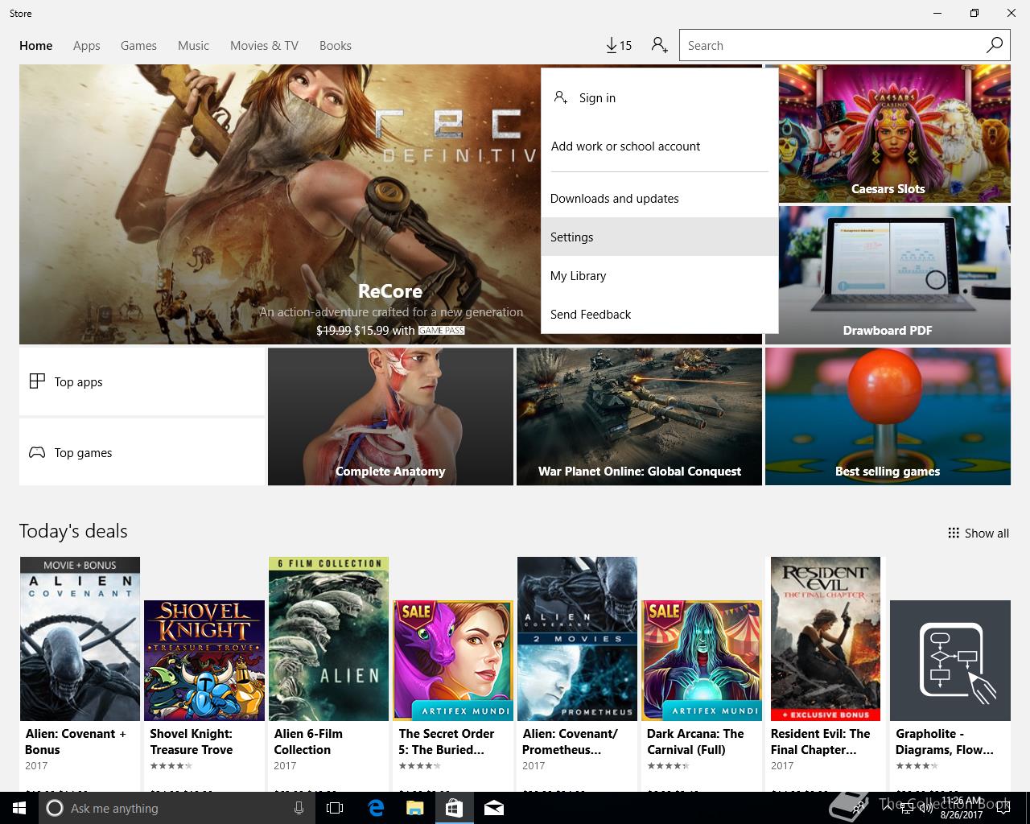Launch Microsoft Edge from the taskbar

point(375,808)
